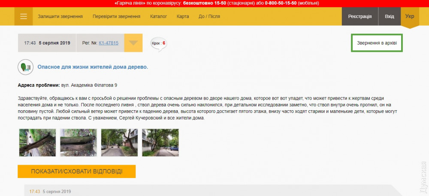Viewport: 429px width, 196px height.
Task: Click the green tree category icon
Action: [25, 67]
